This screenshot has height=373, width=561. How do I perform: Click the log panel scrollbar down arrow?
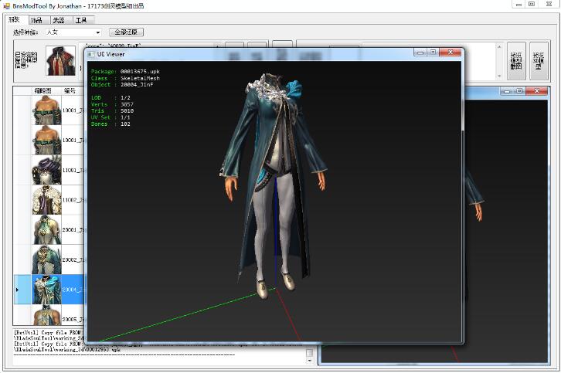(310, 361)
